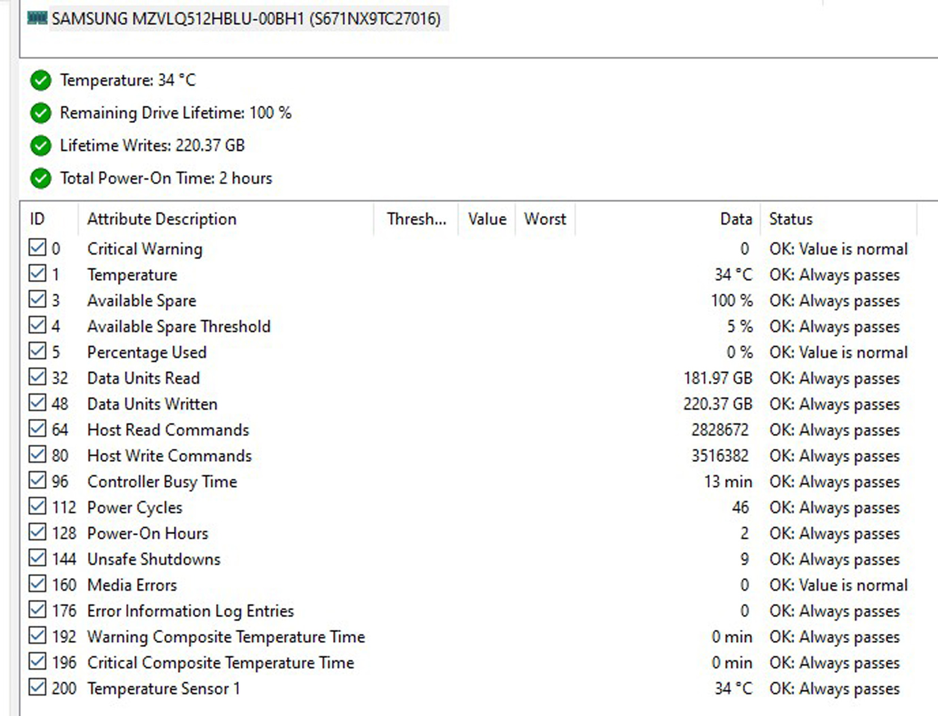This screenshot has width=938, height=716.
Task: Click green check beside Total Power-On Time
Action: [41, 178]
